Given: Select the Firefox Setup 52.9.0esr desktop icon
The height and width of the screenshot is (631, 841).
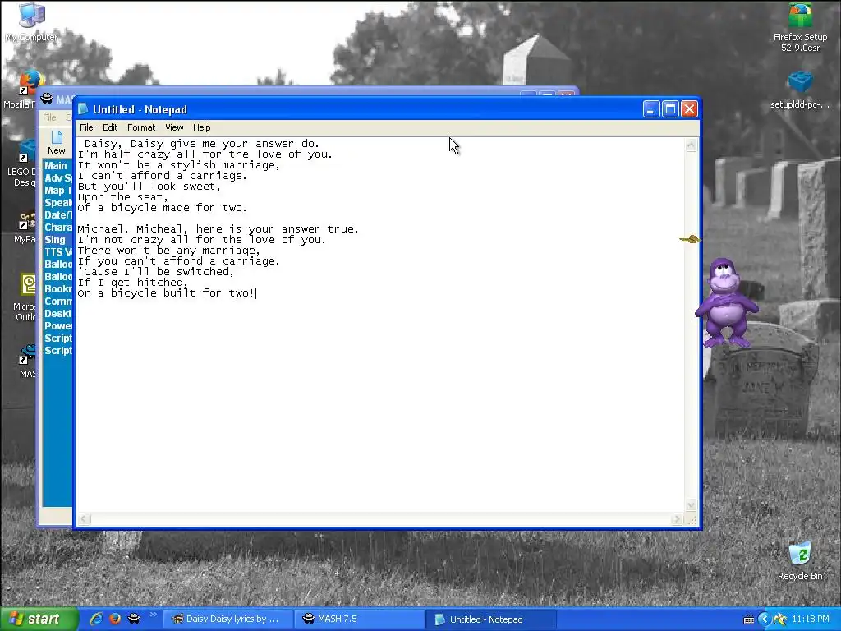Looking at the screenshot, I should click(800, 28).
